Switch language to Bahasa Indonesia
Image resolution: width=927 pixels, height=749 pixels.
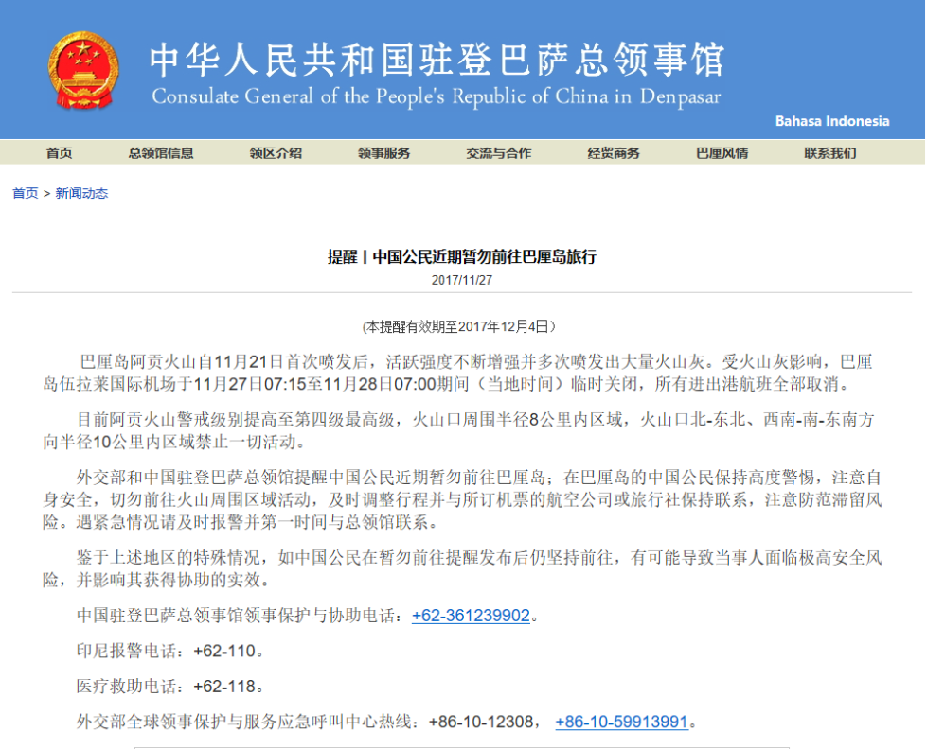(x=831, y=121)
